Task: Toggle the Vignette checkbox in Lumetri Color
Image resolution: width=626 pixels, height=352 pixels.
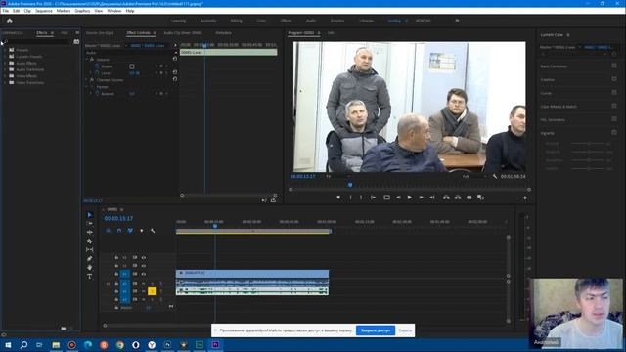Action: 614,133
